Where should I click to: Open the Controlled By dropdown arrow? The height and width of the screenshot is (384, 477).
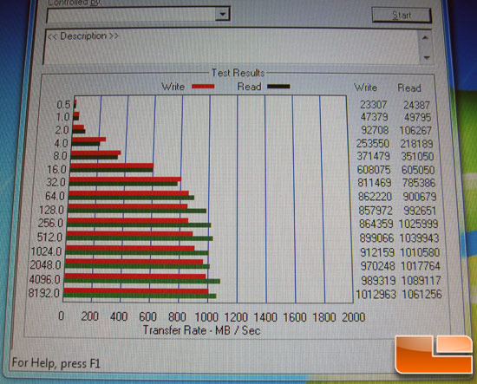[223, 14]
